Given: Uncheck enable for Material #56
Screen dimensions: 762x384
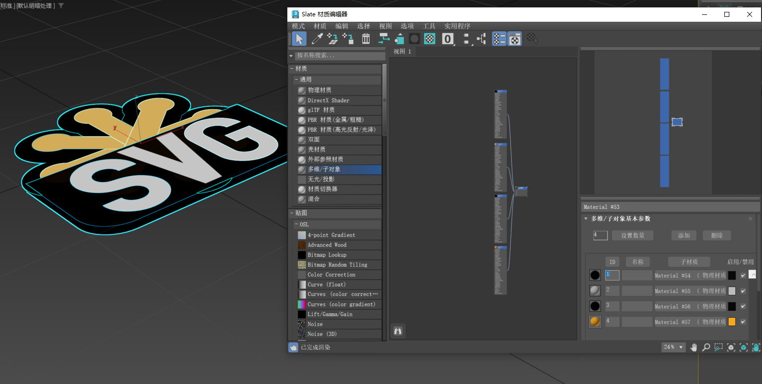Looking at the screenshot, I should [x=743, y=306].
